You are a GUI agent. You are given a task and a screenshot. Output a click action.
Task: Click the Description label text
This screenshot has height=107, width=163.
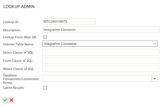point(12,30)
